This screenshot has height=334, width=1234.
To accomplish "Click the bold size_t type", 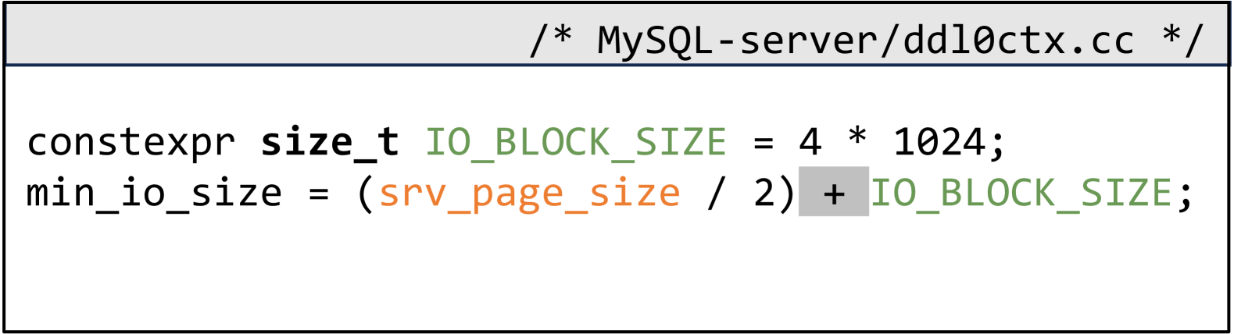I will pyautogui.click(x=330, y=143).
